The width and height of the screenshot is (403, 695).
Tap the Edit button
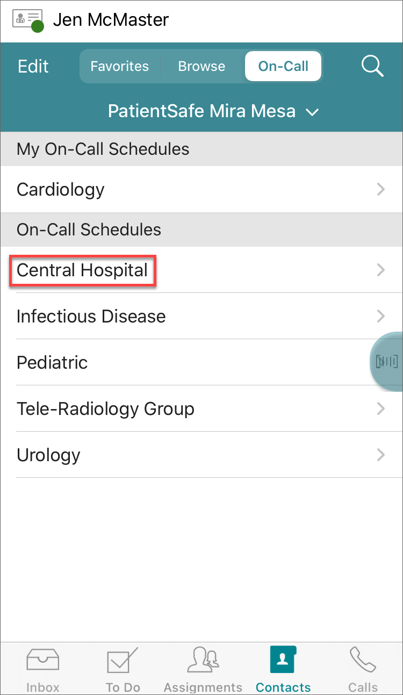[33, 66]
